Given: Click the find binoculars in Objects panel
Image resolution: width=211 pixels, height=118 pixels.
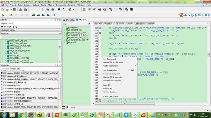Looking at the screenshot, I should 11,27.
